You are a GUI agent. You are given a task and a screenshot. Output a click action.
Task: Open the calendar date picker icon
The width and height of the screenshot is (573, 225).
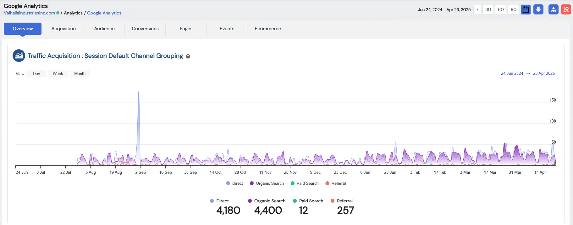point(526,9)
